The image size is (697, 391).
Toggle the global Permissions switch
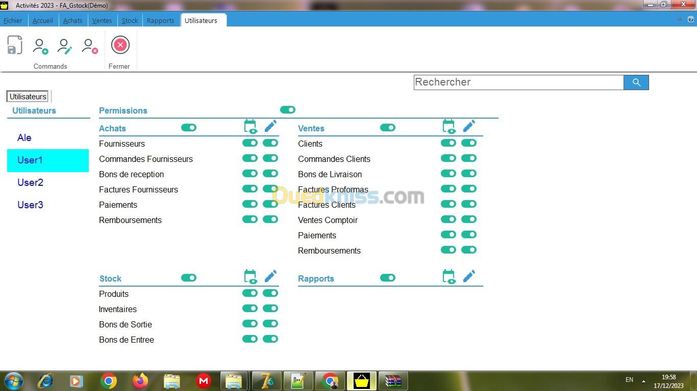288,110
